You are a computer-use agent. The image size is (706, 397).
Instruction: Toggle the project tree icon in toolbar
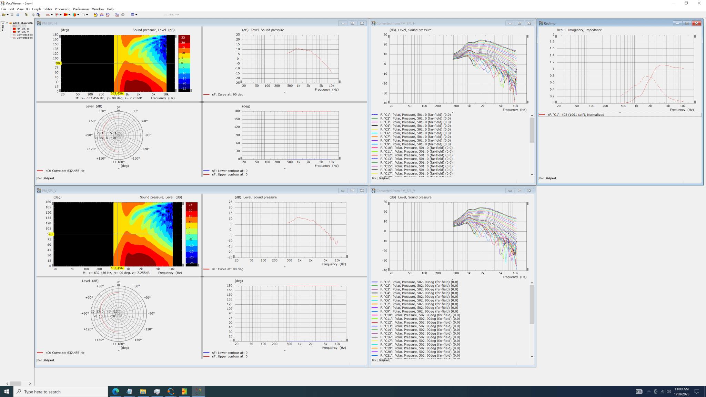coord(27,15)
